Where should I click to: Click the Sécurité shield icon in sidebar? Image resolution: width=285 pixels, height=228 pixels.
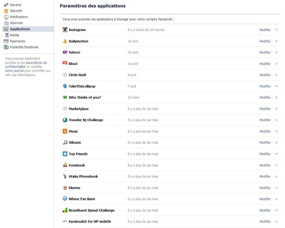click(6, 11)
